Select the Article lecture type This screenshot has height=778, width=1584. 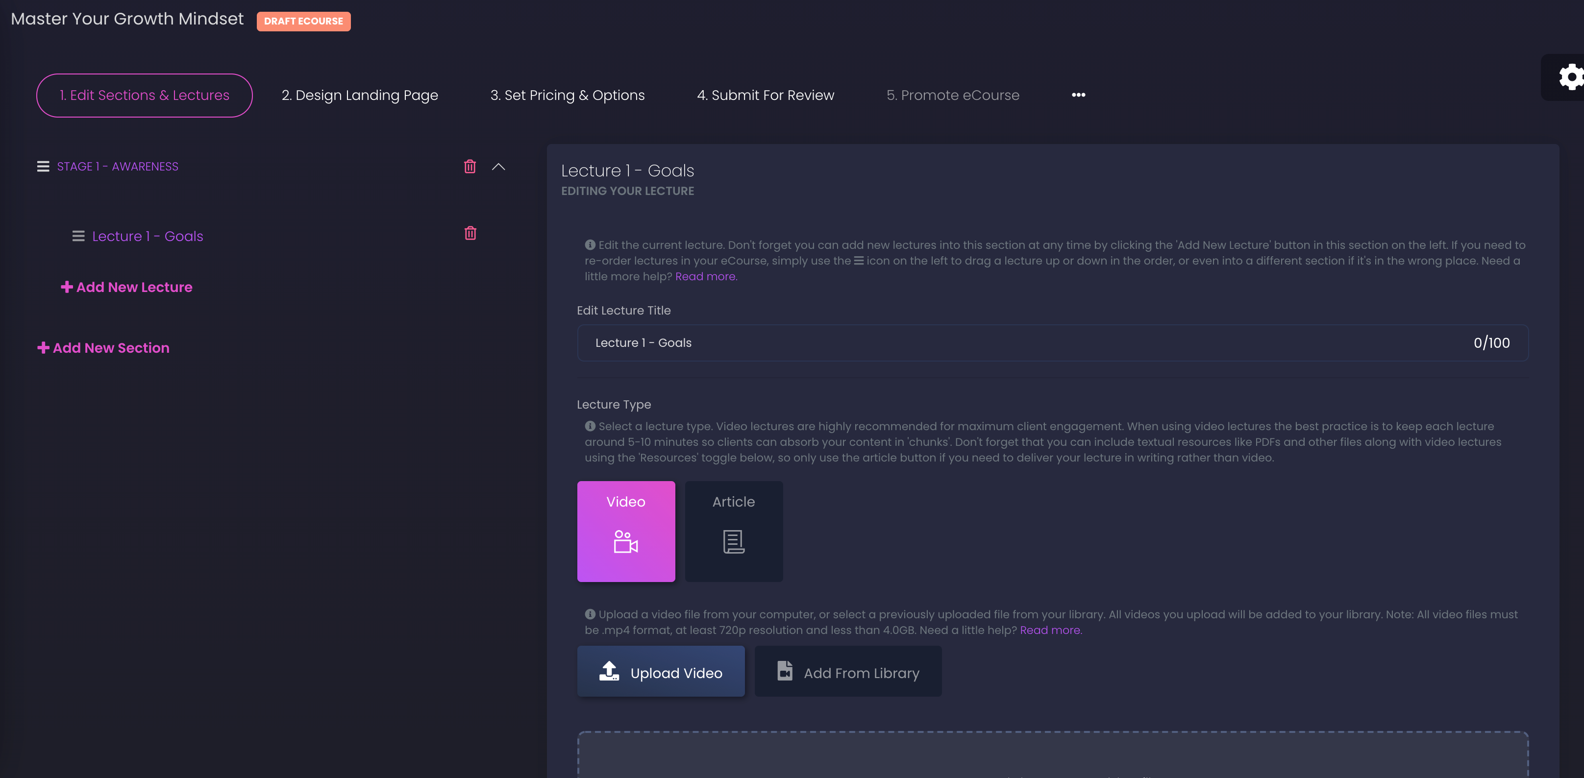click(733, 531)
